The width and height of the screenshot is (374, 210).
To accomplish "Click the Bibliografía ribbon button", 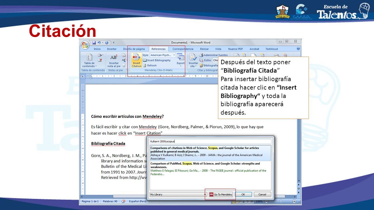I will tap(209, 66).
